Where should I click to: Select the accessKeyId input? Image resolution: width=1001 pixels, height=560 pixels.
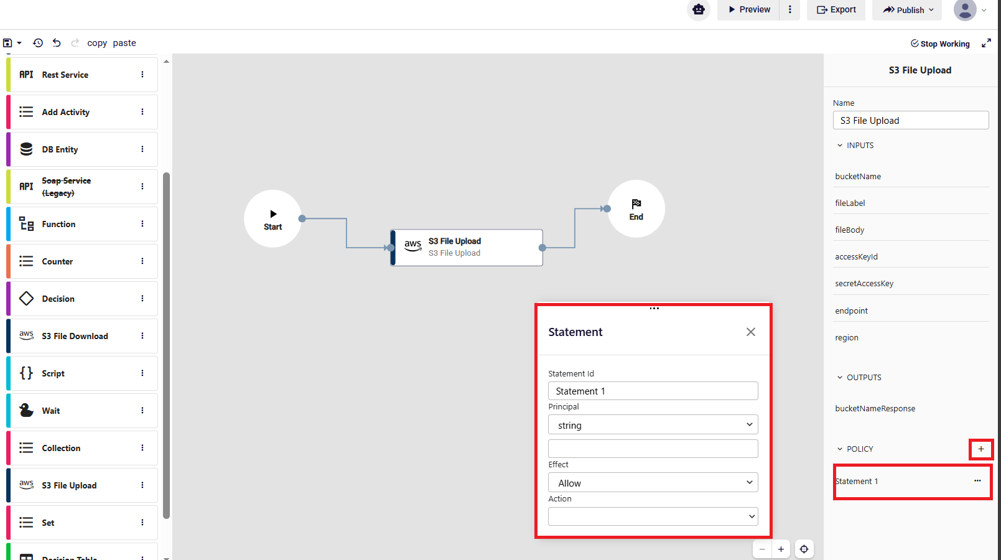coord(911,257)
